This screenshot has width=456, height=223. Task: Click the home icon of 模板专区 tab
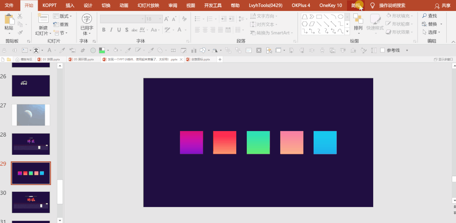pos(17,59)
